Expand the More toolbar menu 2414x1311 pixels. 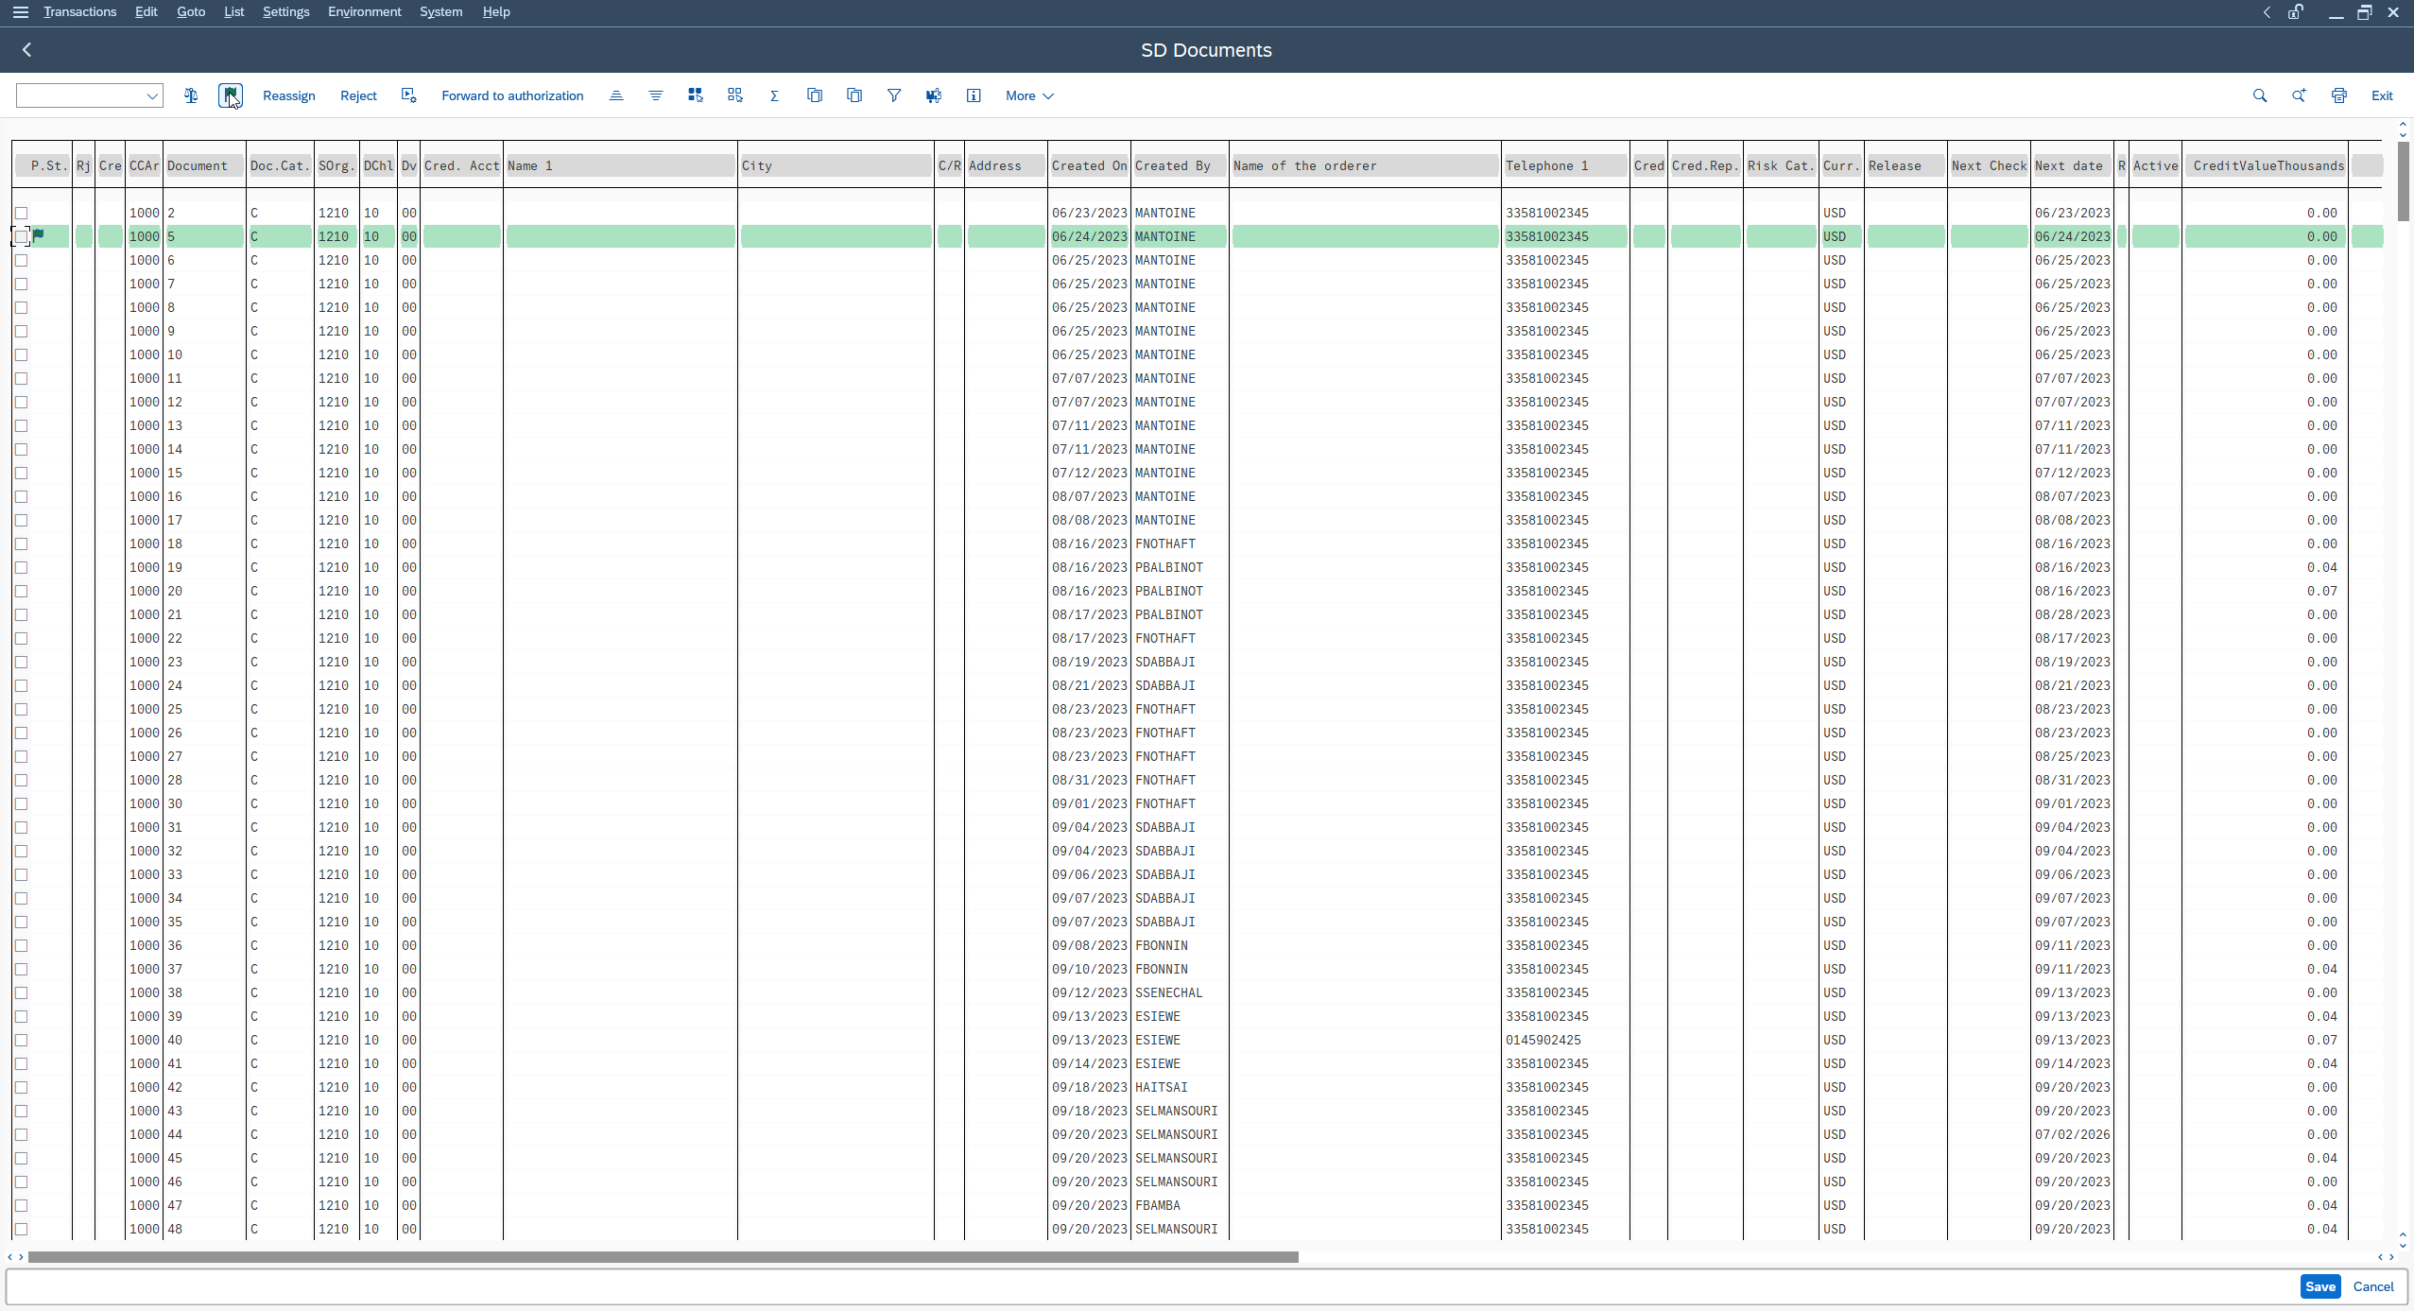pyautogui.click(x=1029, y=95)
